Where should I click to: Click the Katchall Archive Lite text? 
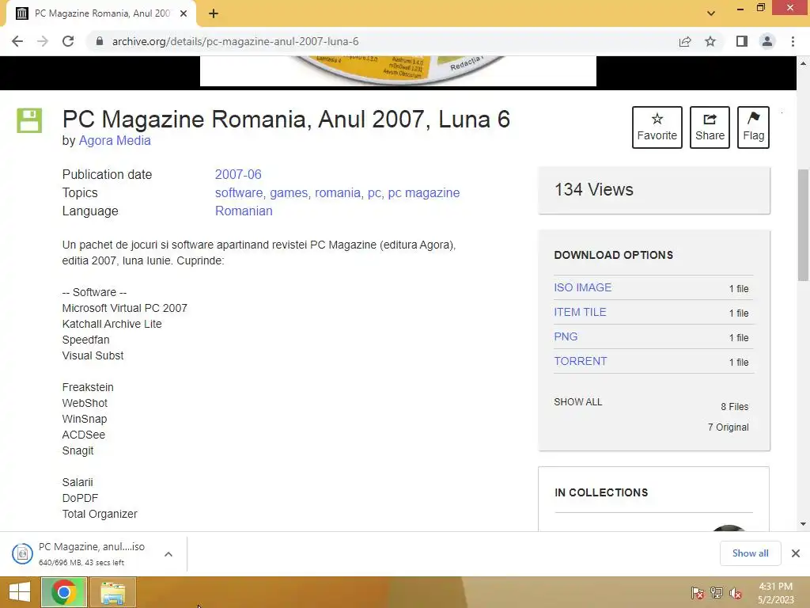coord(112,324)
